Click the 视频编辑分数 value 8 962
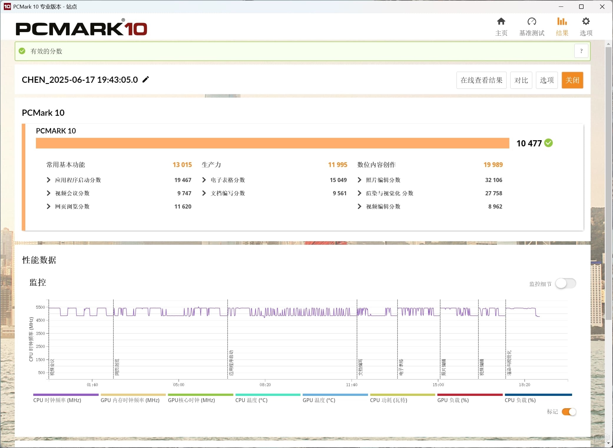The width and height of the screenshot is (613, 448). (495, 206)
